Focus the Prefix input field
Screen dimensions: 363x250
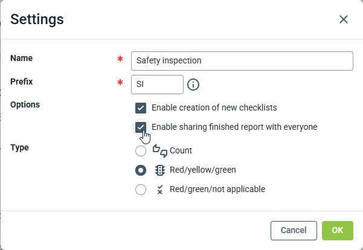(x=157, y=85)
